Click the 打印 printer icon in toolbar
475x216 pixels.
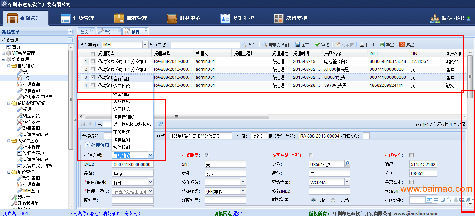pos(362,45)
